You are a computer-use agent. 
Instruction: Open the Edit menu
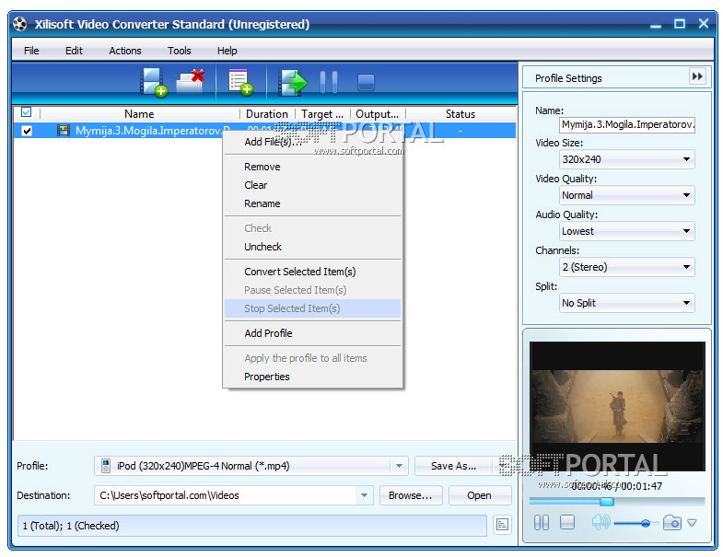click(x=74, y=51)
